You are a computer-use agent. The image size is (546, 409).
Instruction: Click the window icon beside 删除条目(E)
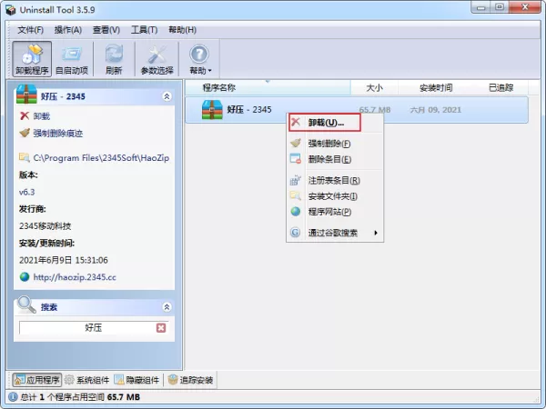[296, 158]
